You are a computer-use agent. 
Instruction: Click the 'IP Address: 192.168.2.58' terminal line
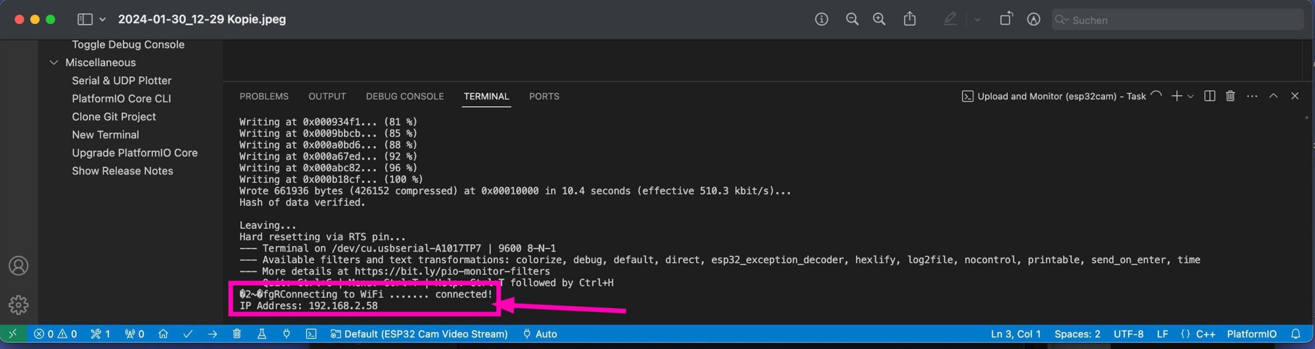(308, 306)
